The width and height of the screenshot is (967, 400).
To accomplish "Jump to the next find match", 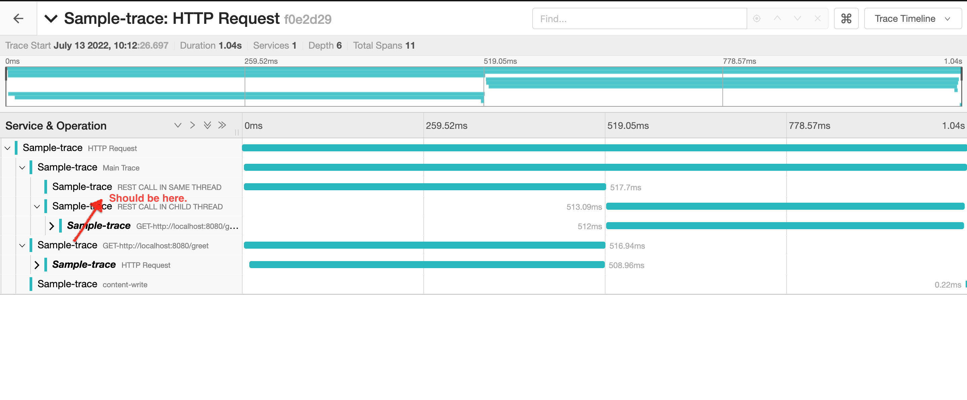I will (797, 18).
